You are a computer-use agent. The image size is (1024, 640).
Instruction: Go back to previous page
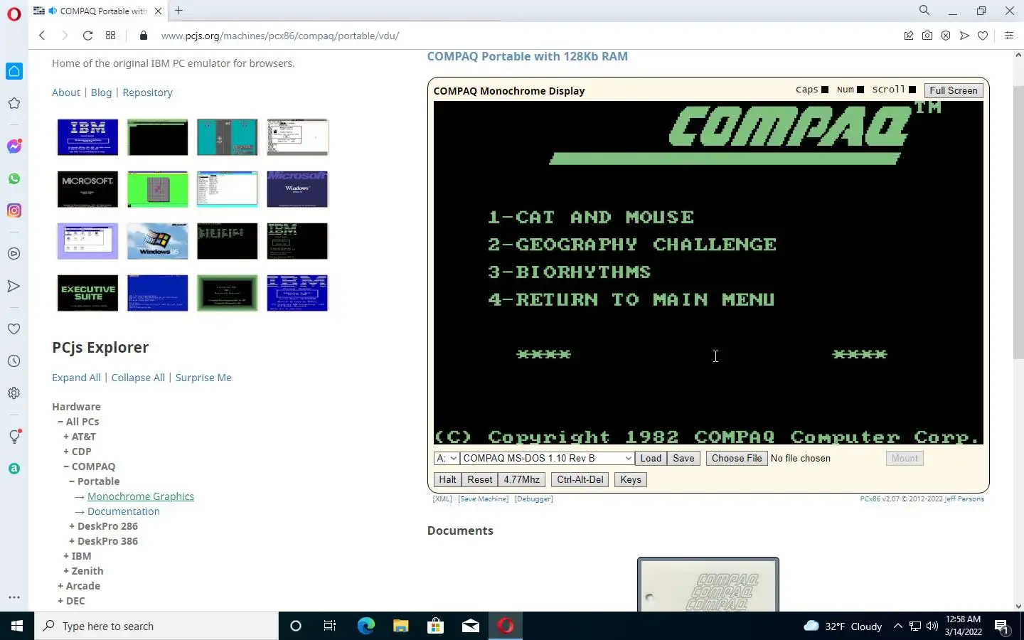tap(42, 36)
